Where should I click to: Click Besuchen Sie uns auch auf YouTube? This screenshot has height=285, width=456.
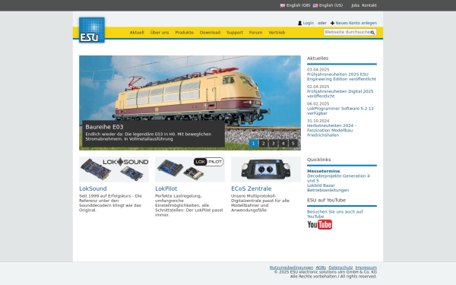coord(334,214)
